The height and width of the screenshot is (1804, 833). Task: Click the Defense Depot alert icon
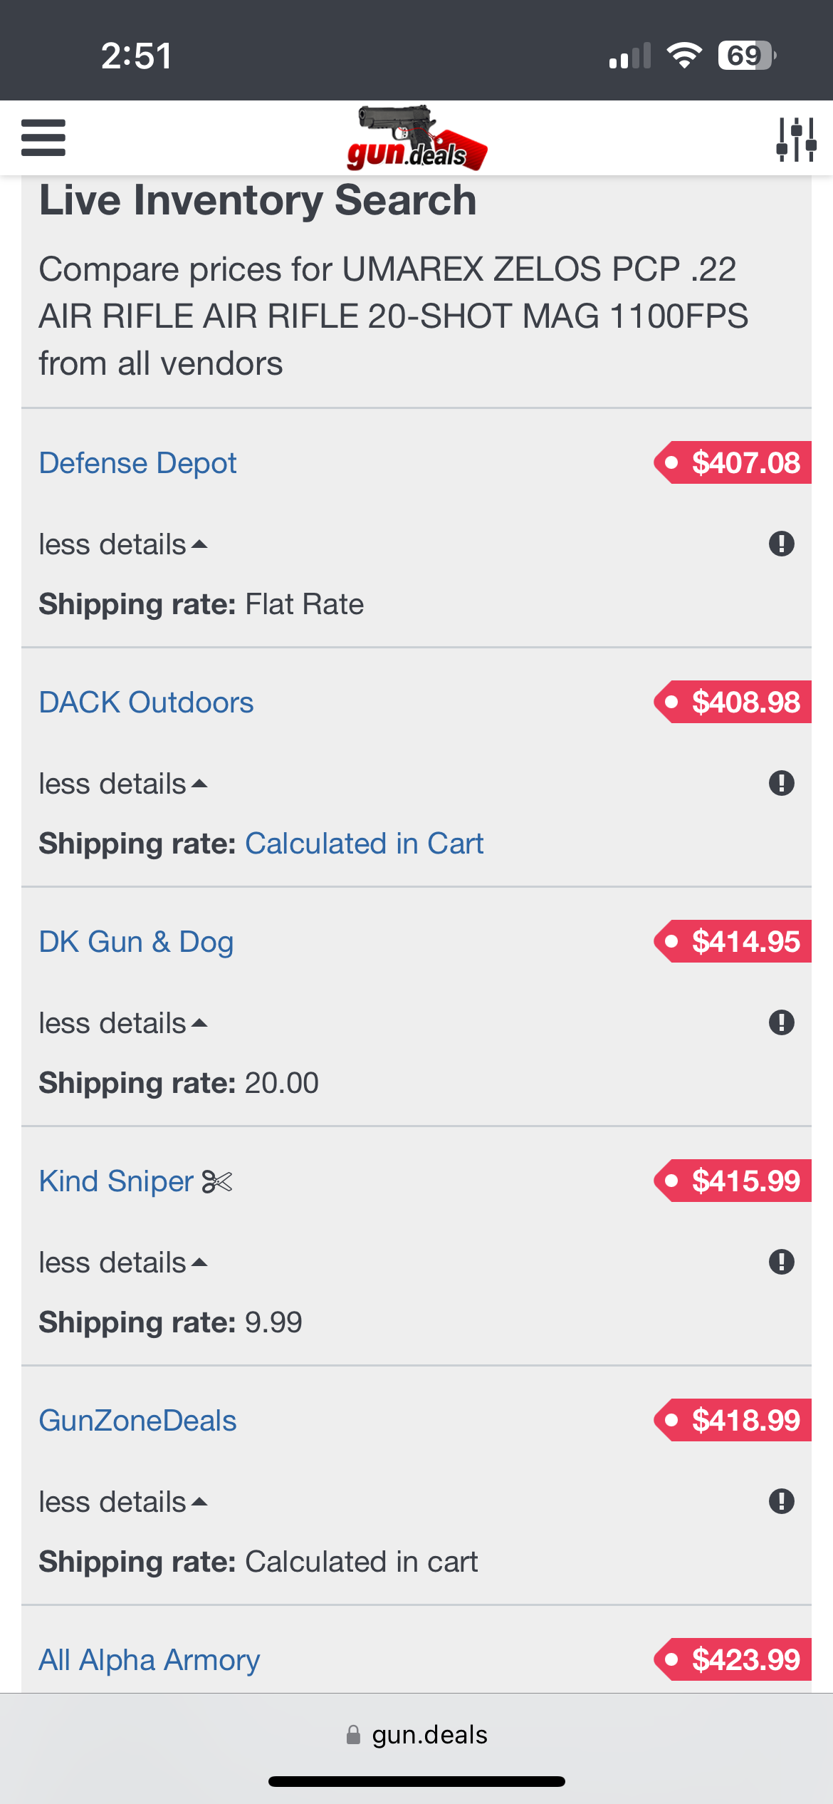tap(781, 544)
